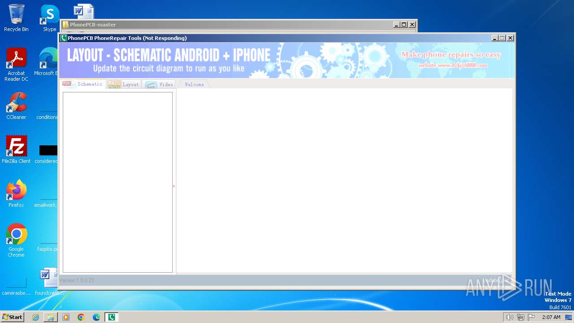Maximize the PhonePCB-master background window
Screen dimensions: 574x323
[x=404, y=25]
